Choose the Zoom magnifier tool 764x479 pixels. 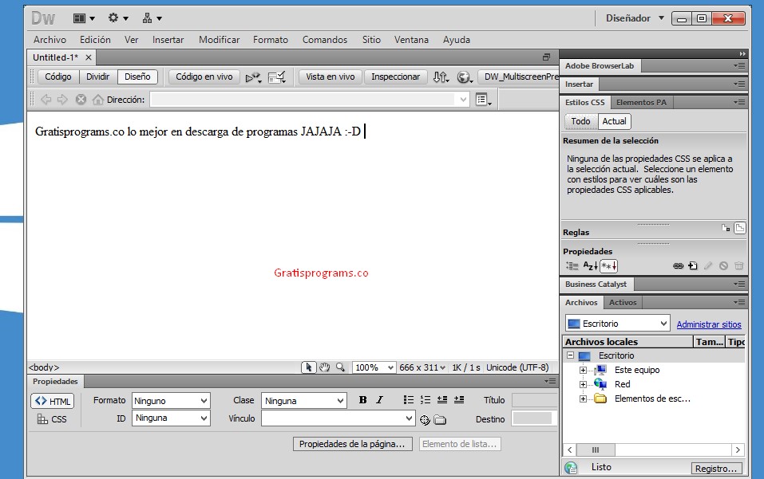[x=340, y=367]
